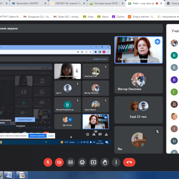Image resolution: width=179 pixels, height=179 pixels.
Task: Turn on the camera button
Action: [x=59, y=162]
